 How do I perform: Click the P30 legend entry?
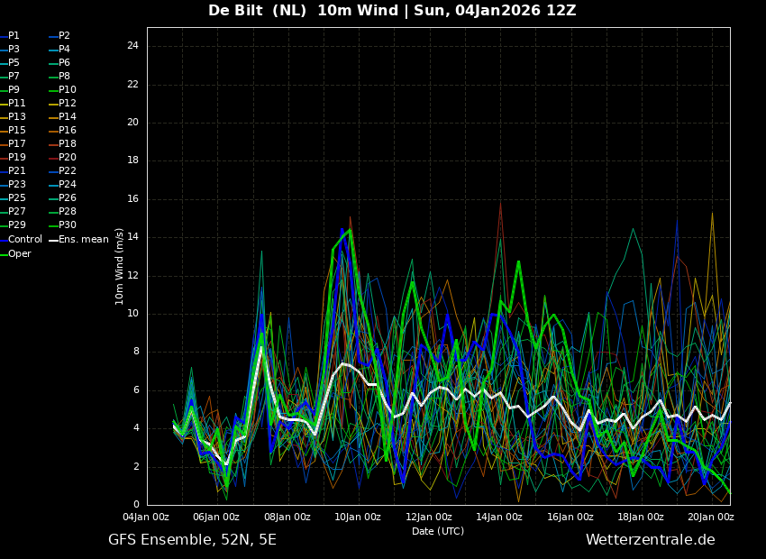click(x=62, y=225)
